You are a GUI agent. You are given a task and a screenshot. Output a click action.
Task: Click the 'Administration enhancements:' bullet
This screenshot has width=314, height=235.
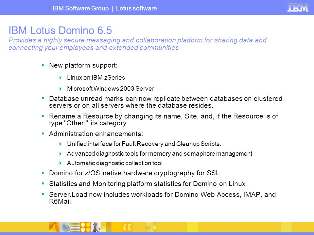click(x=96, y=134)
